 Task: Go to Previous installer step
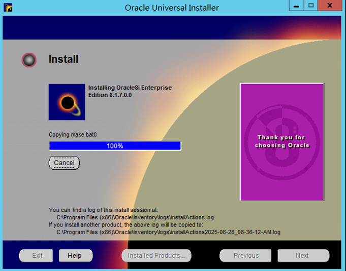(245, 256)
